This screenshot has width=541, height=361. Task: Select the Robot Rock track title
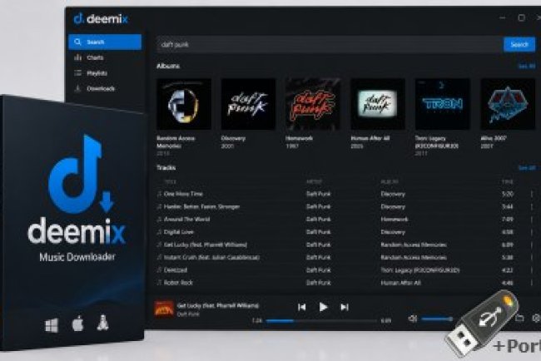(178, 283)
